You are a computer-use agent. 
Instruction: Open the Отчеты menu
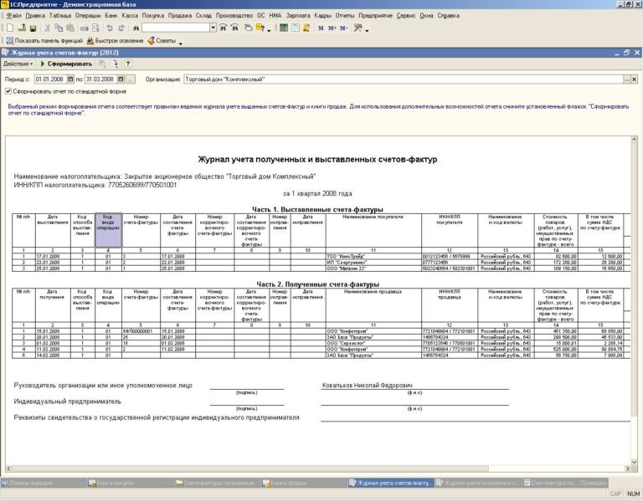coord(344,16)
